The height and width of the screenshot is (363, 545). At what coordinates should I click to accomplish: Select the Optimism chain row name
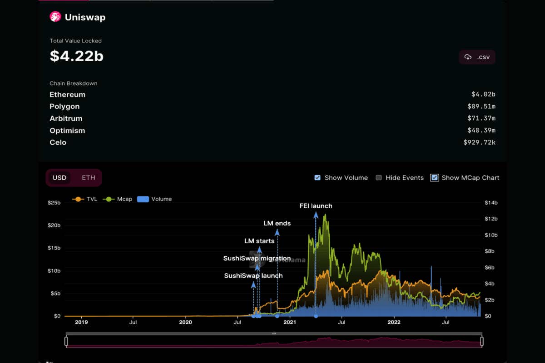pos(67,131)
